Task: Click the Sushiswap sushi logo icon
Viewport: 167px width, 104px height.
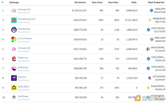Action: click(14, 68)
